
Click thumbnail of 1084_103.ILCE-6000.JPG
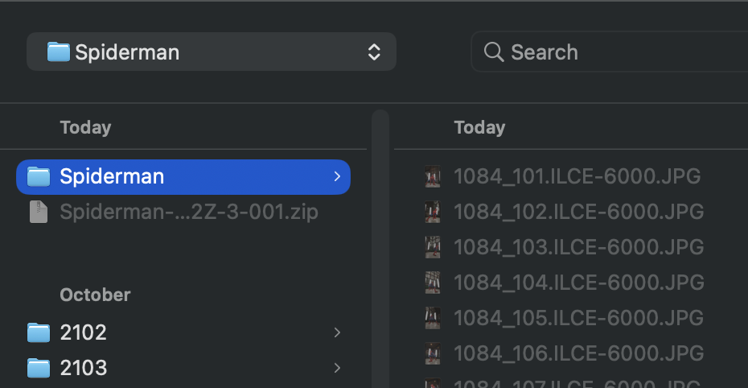tap(433, 247)
